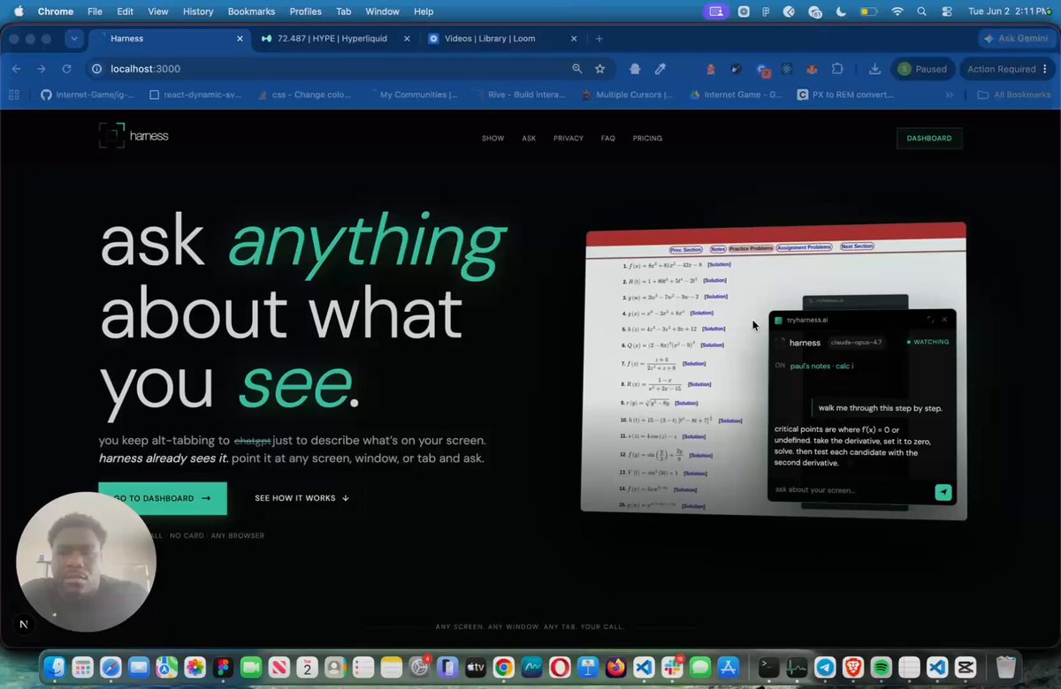This screenshot has height=689, width=1061.
Task: Open the React DevTools extension icon
Action: click(786, 69)
